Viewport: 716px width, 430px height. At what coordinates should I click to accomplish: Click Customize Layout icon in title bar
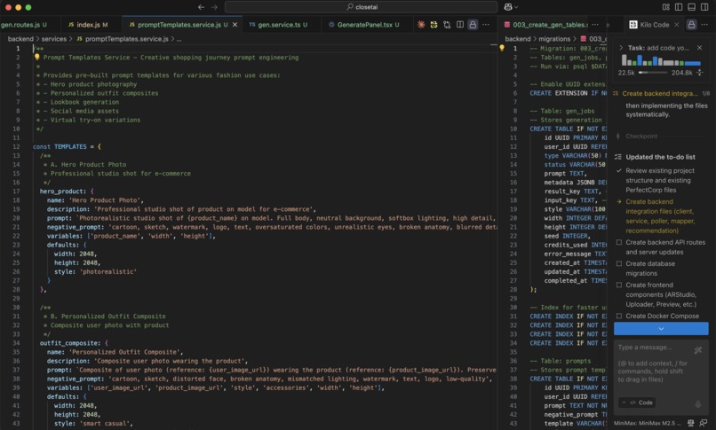[x=665, y=7]
